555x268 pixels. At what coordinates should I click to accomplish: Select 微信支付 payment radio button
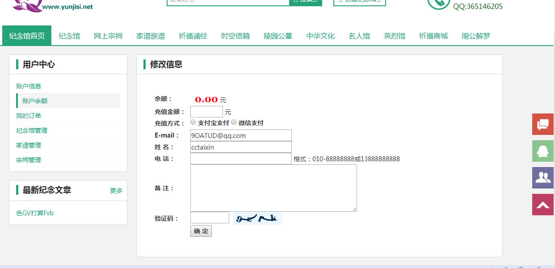click(234, 122)
